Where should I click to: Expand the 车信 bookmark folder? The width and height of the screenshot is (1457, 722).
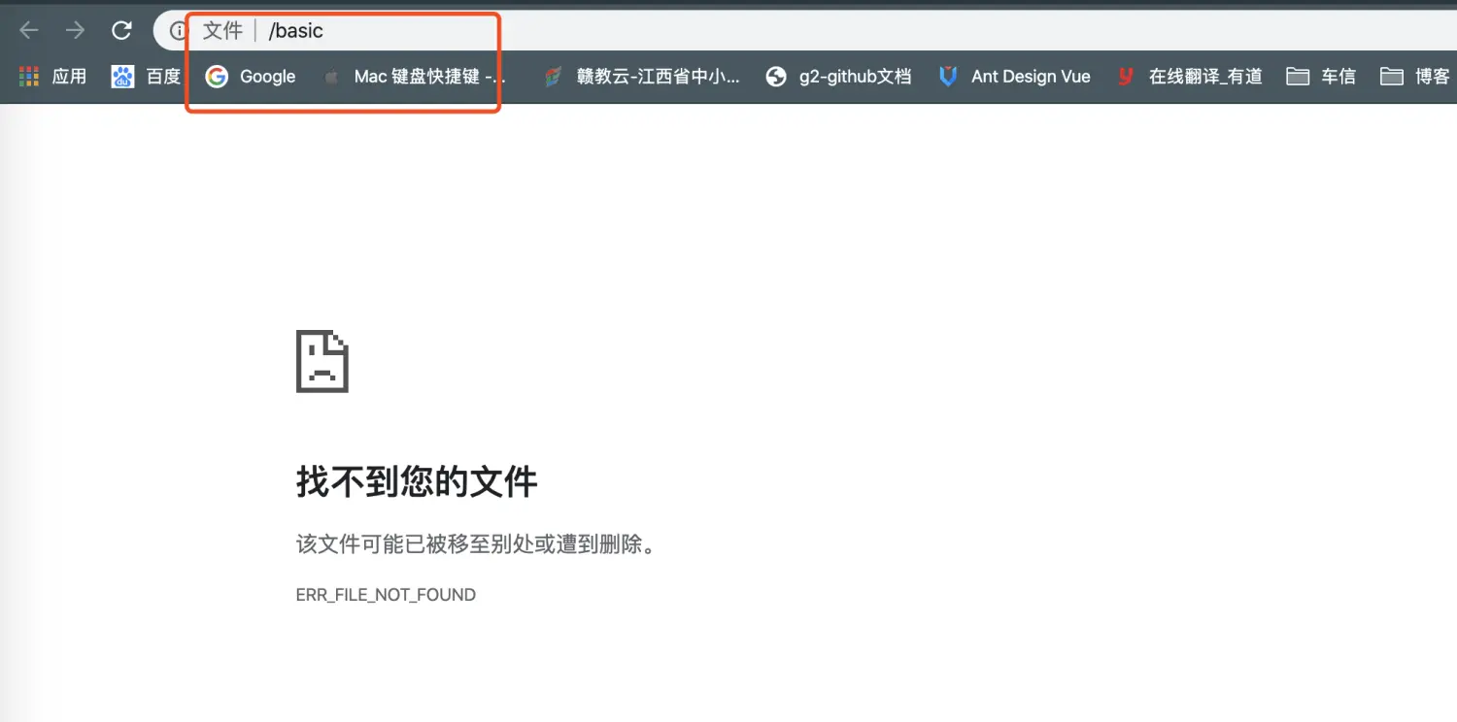click(x=1321, y=76)
